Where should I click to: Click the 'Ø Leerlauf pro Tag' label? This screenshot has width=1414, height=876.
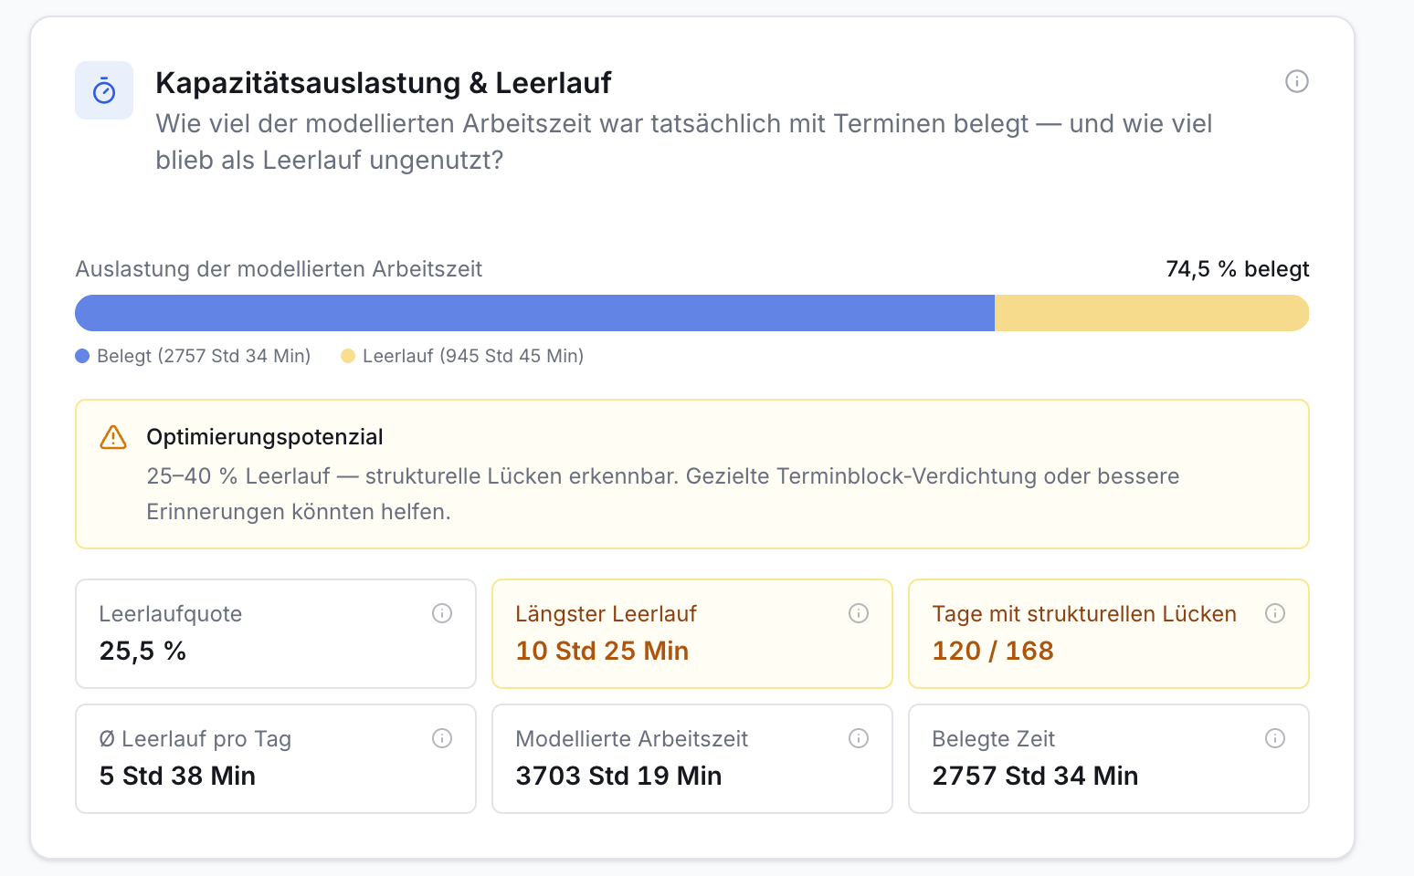[195, 739]
